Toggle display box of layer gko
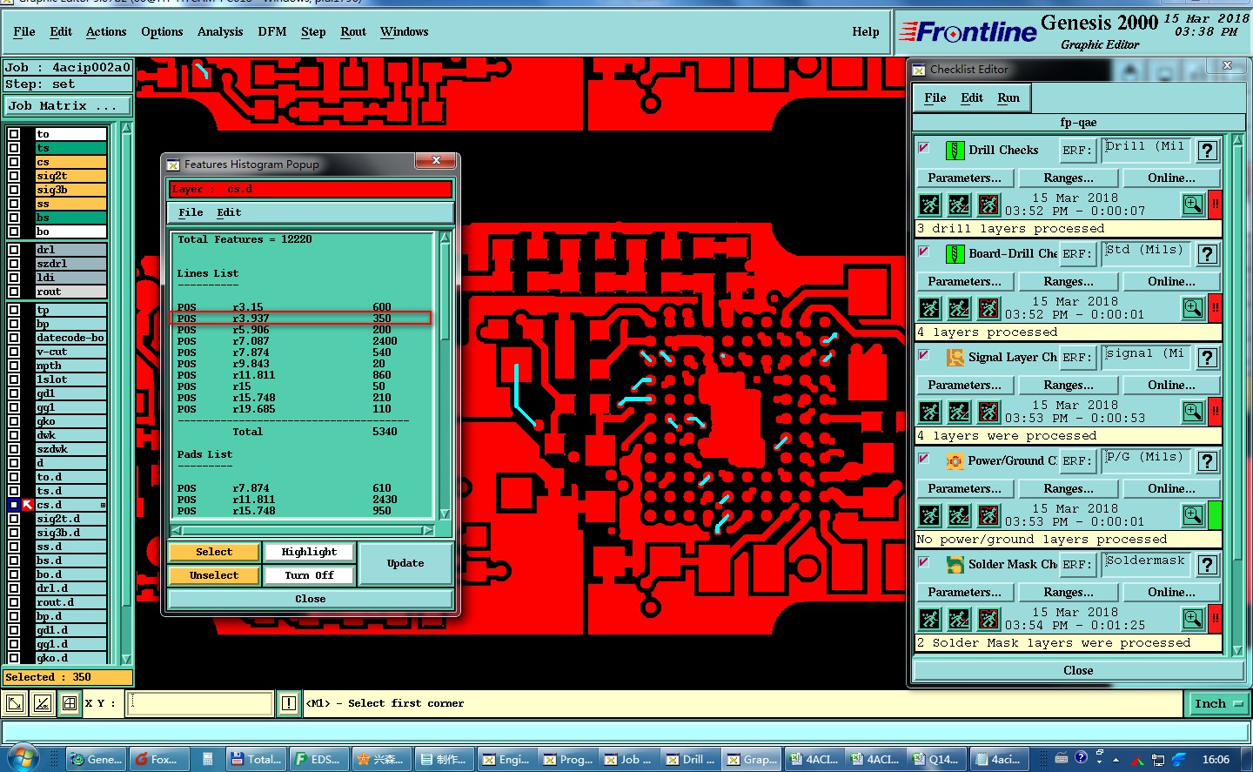The image size is (1253, 772). [14, 421]
